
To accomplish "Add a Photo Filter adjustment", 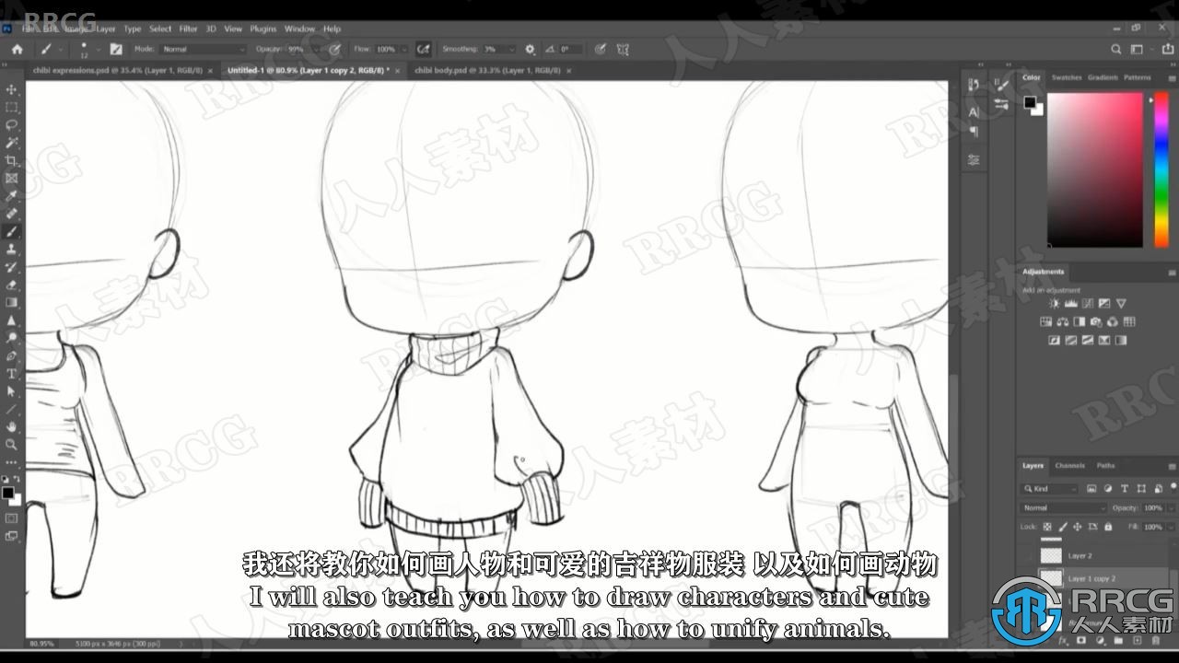I will [x=1095, y=322].
